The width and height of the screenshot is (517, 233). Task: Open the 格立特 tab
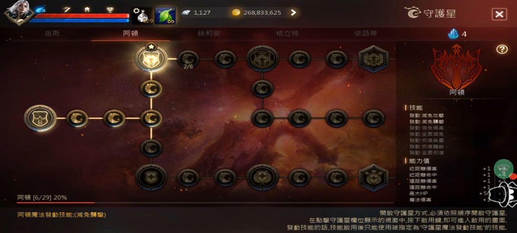point(288,33)
